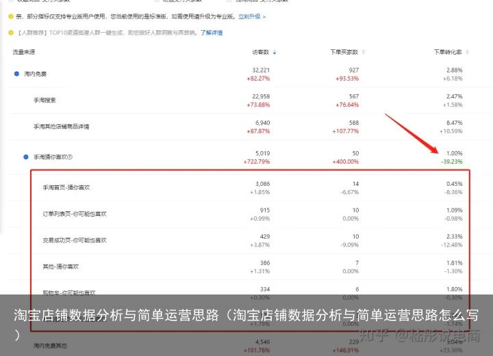
Task: Click the +400.00% buyer change value
Action: click(x=346, y=161)
